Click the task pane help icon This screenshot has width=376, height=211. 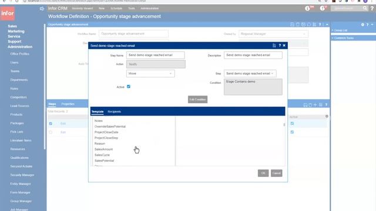pyautogui.click(x=367, y=25)
